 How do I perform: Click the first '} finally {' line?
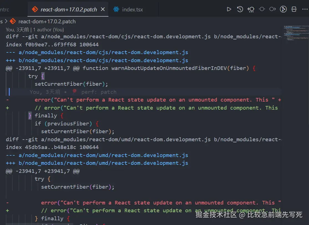coord(46,116)
